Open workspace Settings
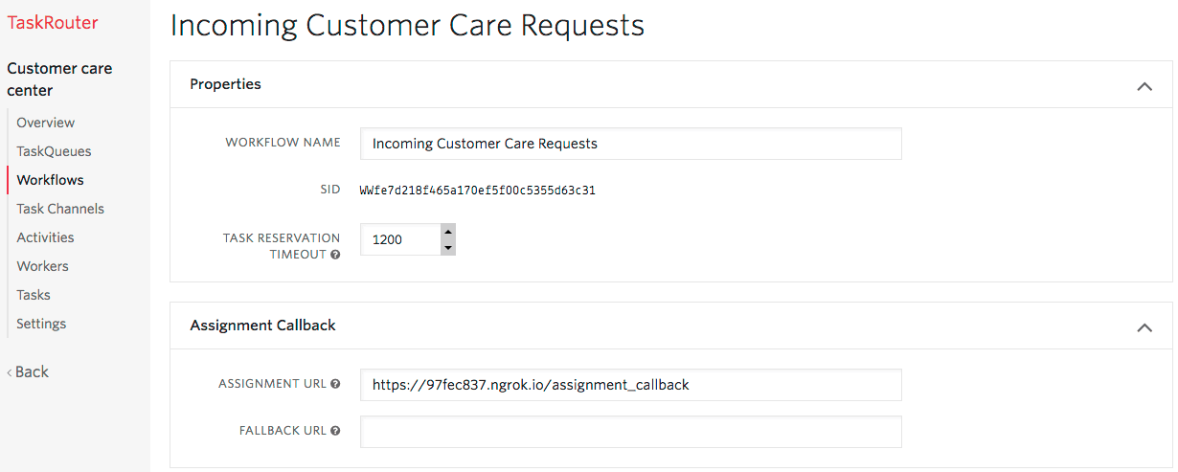 tap(41, 324)
